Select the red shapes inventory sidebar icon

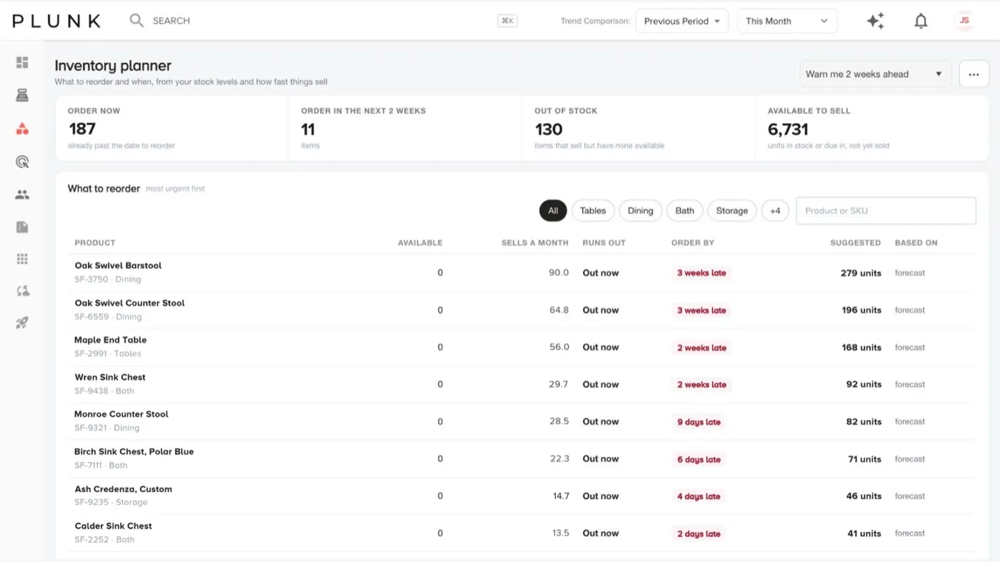22,129
